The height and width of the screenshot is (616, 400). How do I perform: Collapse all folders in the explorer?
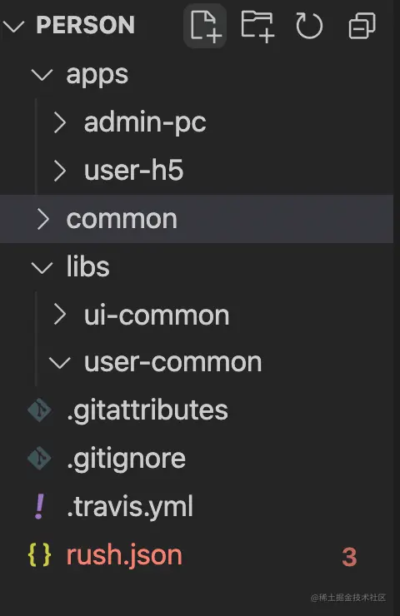coord(362,26)
